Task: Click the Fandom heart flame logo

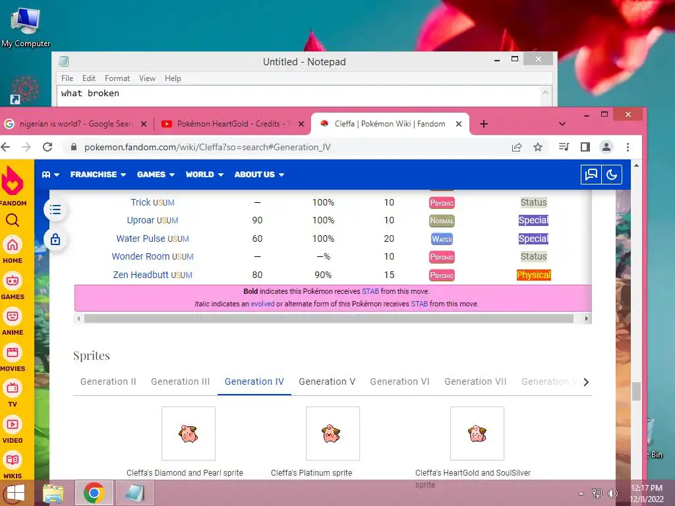Action: coord(13,181)
